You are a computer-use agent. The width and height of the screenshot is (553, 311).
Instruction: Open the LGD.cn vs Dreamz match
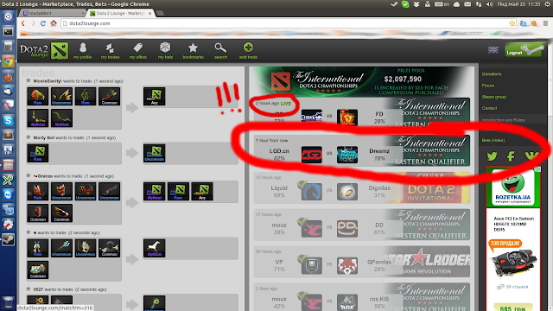[362, 150]
